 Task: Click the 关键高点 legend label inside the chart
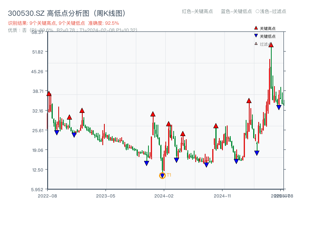268,28
